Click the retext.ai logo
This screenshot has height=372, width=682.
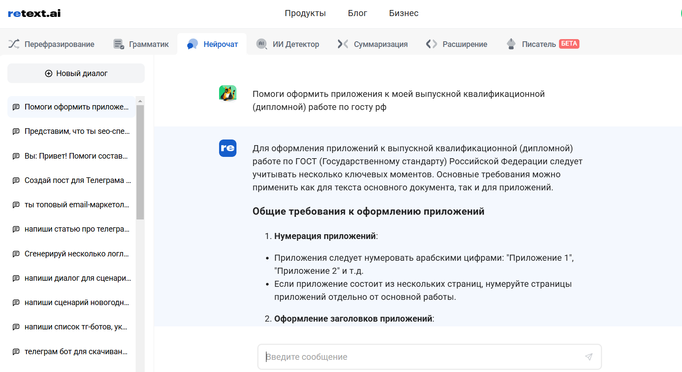tap(34, 13)
